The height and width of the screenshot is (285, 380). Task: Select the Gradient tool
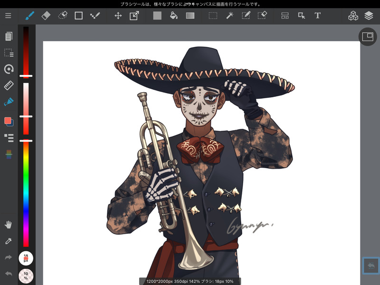pos(190,16)
